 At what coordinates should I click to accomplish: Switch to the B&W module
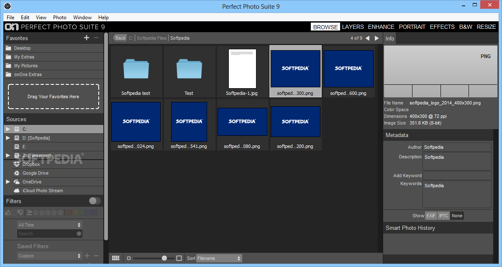click(x=466, y=27)
